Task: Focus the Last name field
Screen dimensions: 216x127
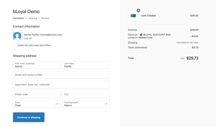Action: coord(86,65)
